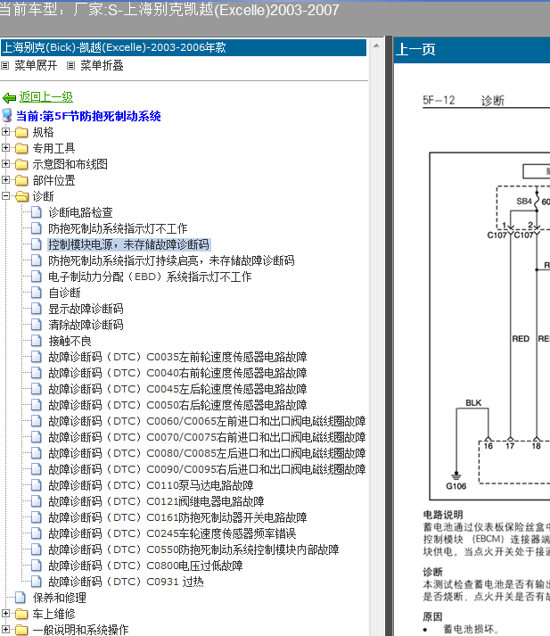550x636 pixels.
Task: Open 防抱死制动系统指示灯持续启亮 entry
Action: [x=171, y=260]
